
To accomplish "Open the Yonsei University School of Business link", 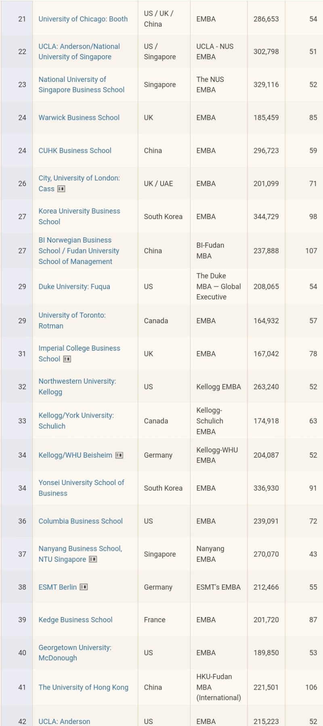I will (x=81, y=488).
